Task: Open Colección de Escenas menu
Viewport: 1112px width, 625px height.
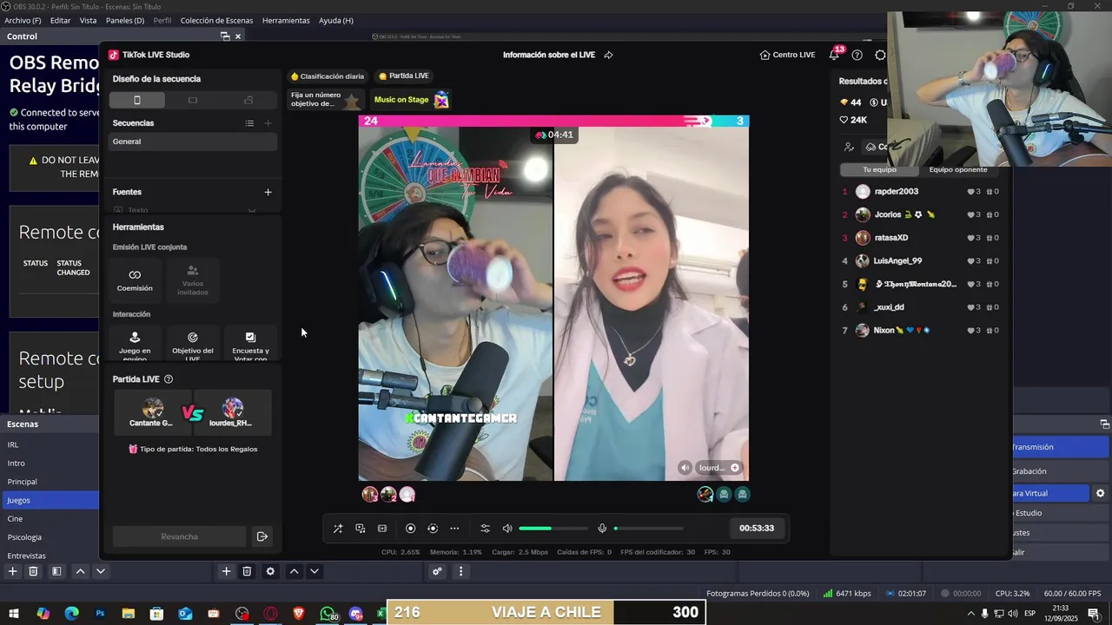Action: tap(217, 20)
